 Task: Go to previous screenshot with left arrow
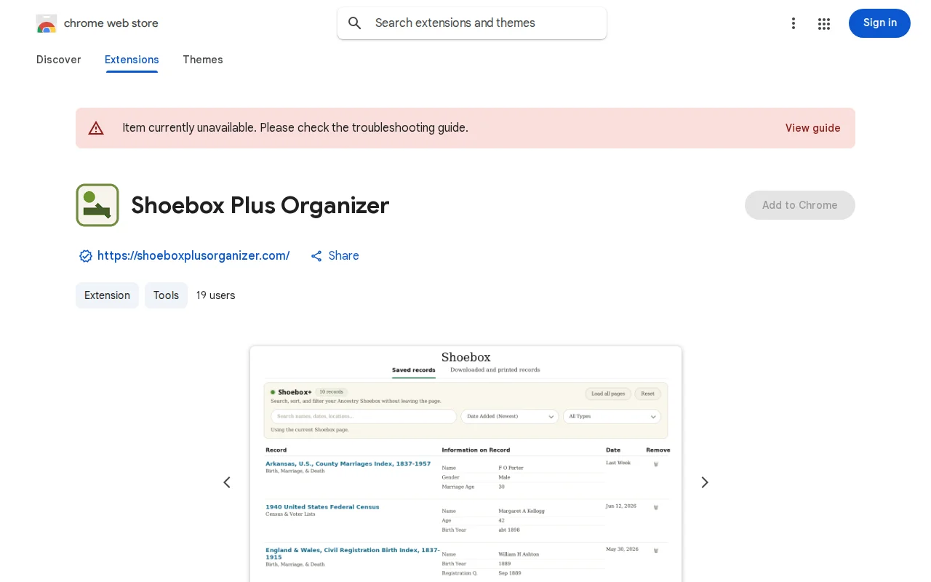coord(227,482)
